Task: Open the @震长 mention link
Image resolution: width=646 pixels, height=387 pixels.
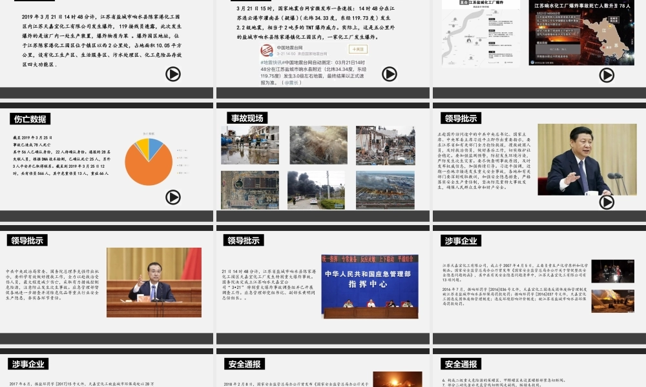Action: [x=293, y=83]
